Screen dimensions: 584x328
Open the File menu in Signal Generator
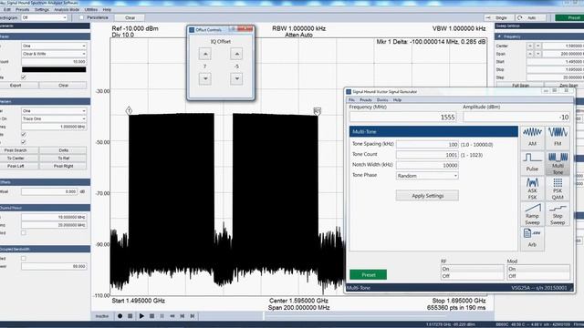351,100
